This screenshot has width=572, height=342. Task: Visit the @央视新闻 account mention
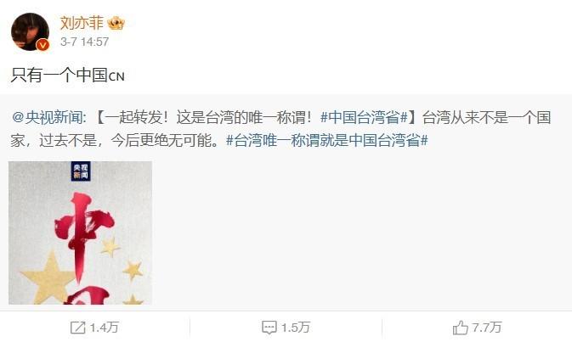point(48,118)
